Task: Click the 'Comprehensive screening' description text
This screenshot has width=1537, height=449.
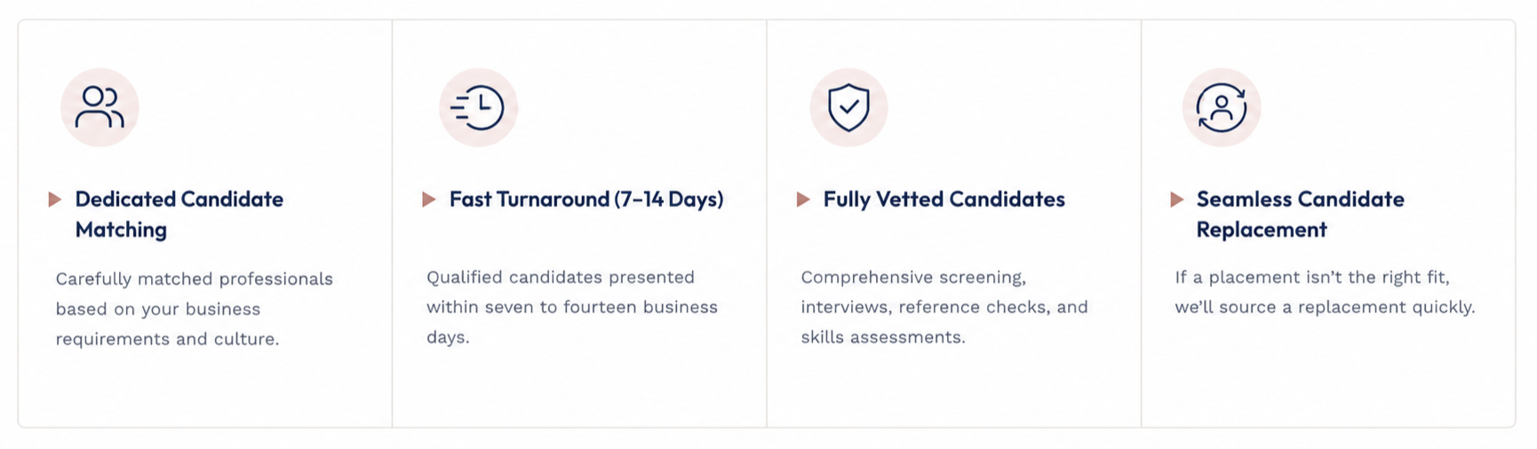Action: 944,307
